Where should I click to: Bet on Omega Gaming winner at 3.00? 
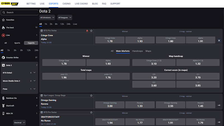coord(110,105)
